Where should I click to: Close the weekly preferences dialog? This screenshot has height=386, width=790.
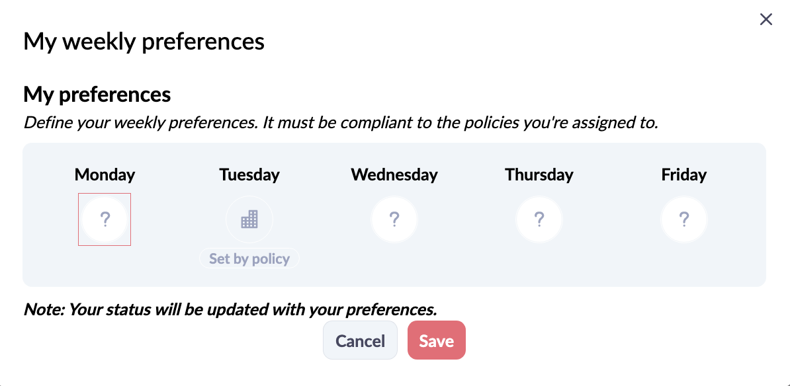click(766, 20)
